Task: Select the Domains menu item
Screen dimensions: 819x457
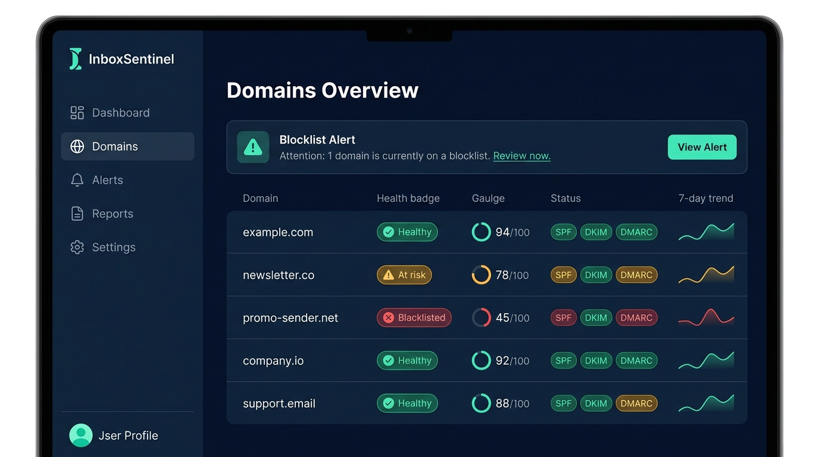Action: pos(127,146)
